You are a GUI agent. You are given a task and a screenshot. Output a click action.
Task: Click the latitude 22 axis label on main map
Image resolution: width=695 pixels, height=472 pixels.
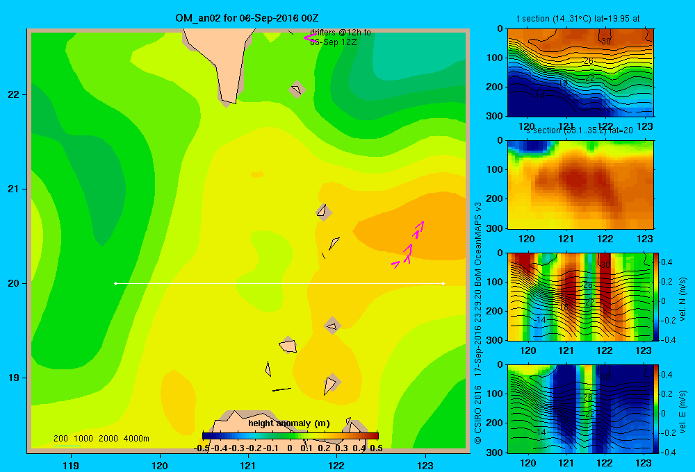pyautogui.click(x=14, y=95)
